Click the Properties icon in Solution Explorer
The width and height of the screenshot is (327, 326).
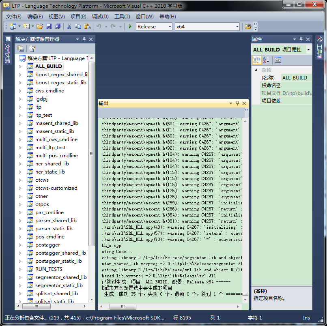pyautogui.click(x=21, y=49)
